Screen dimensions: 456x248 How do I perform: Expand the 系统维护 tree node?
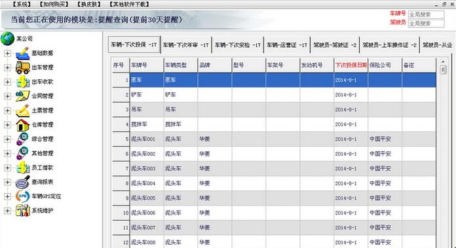[7, 211]
